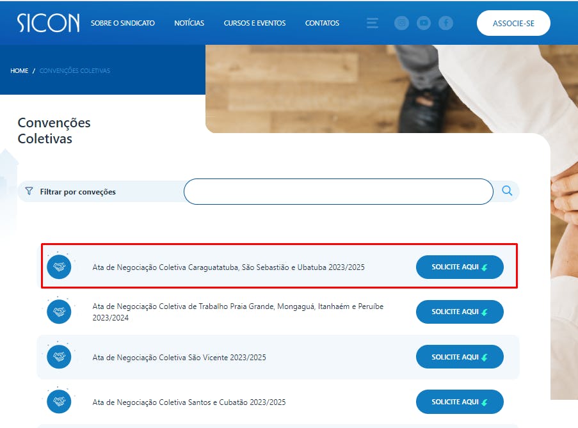Click handshake icon for Praia Grande ata

point(59,312)
